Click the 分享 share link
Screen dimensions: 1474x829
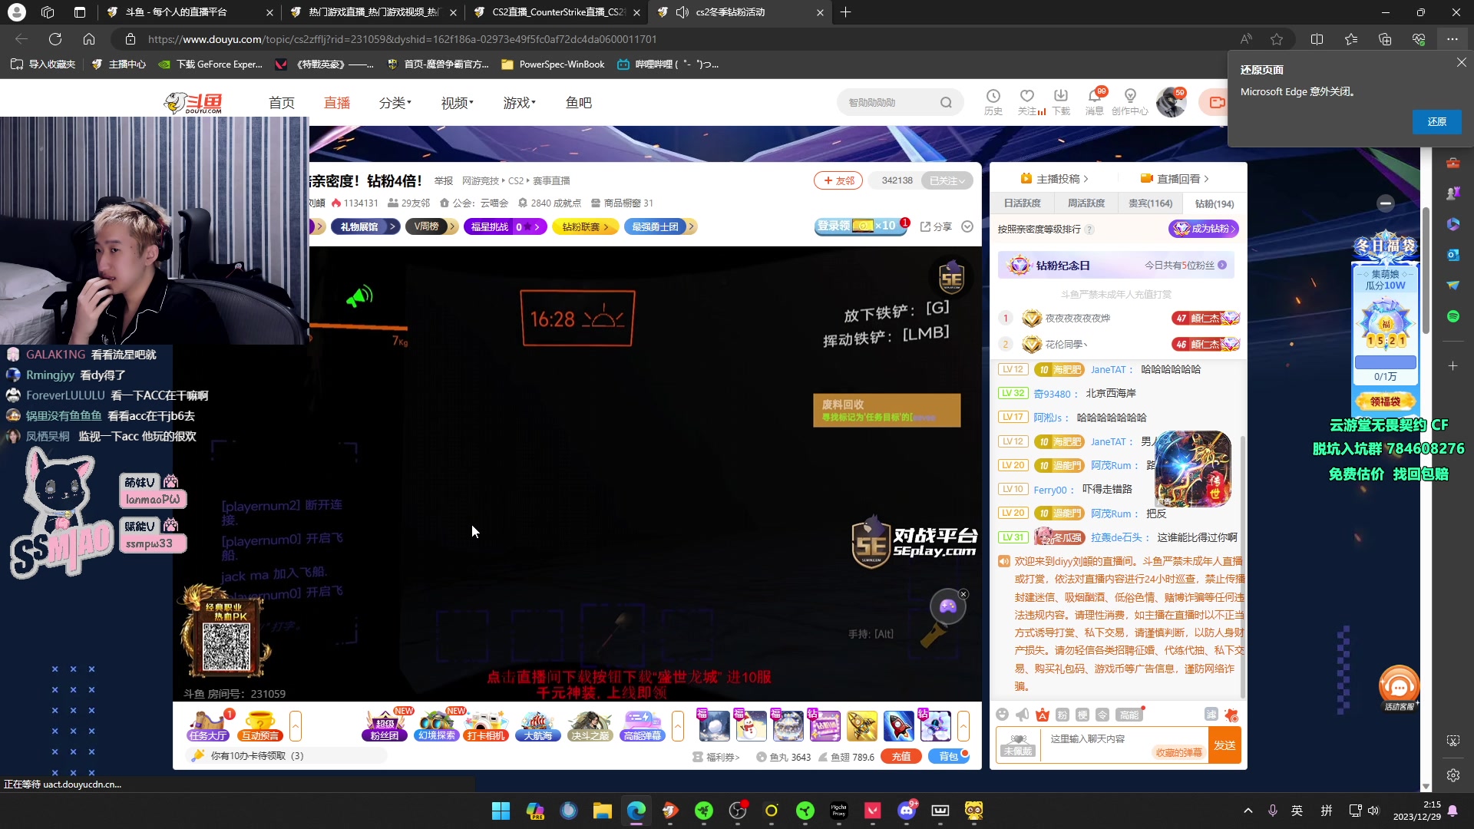pos(936,226)
